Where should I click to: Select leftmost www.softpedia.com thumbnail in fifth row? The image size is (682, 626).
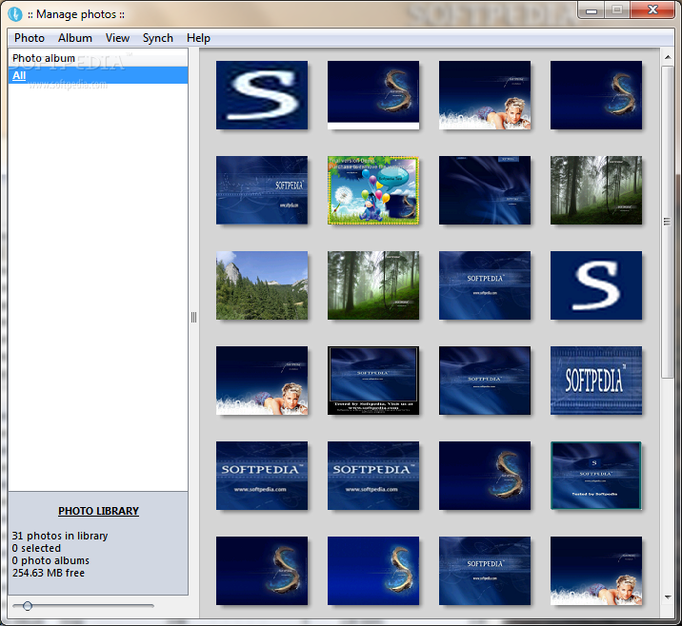pos(262,476)
